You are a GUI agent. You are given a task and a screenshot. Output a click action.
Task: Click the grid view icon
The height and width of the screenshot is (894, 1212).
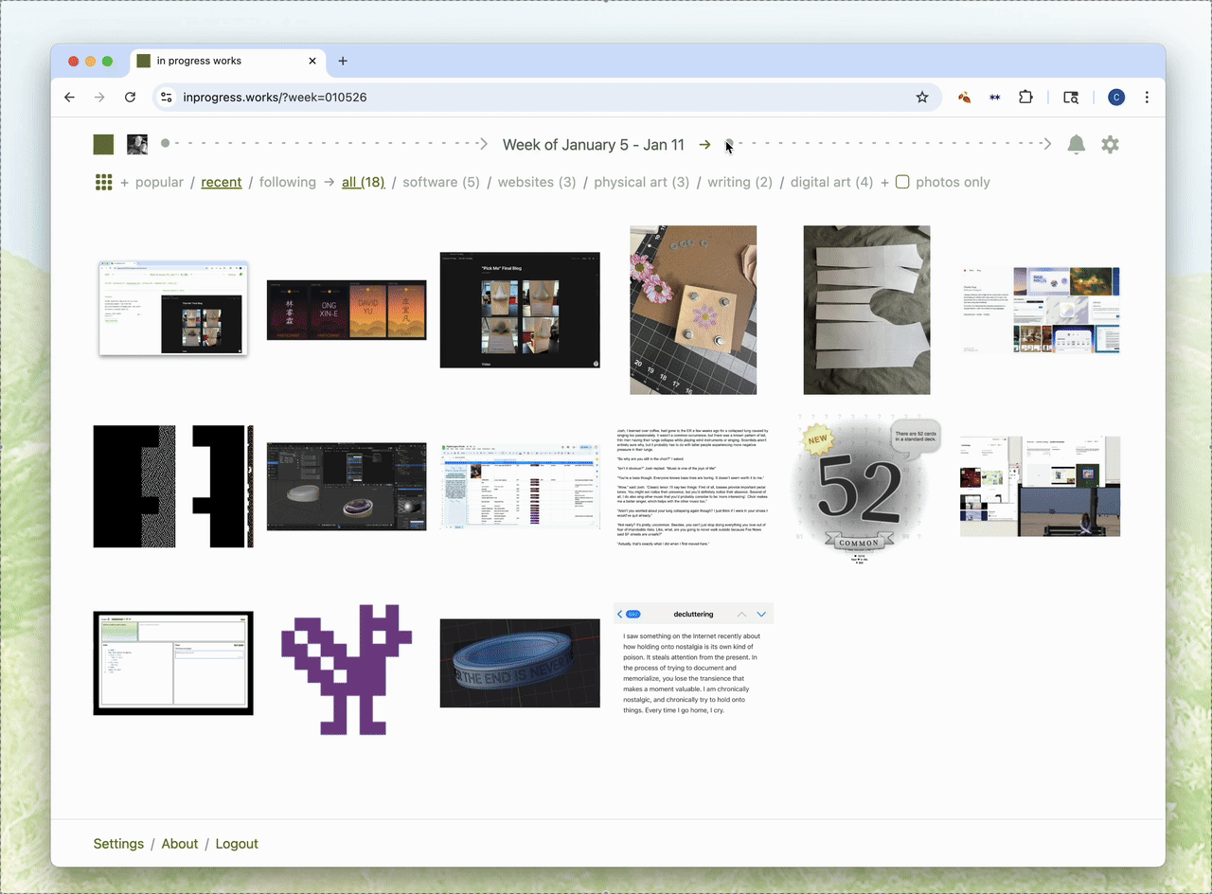point(103,182)
